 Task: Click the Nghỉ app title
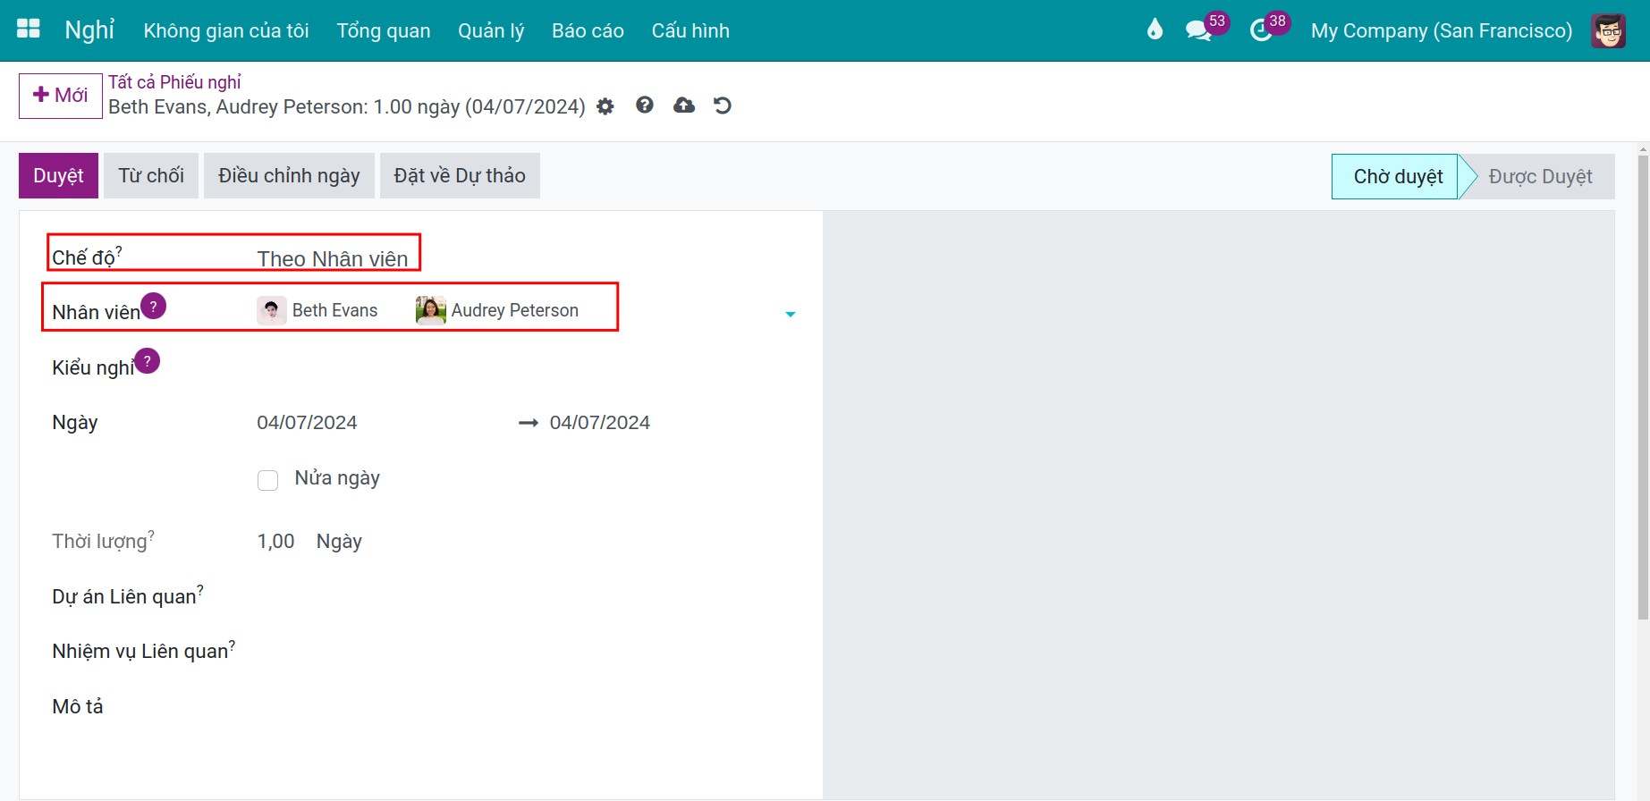(x=89, y=30)
